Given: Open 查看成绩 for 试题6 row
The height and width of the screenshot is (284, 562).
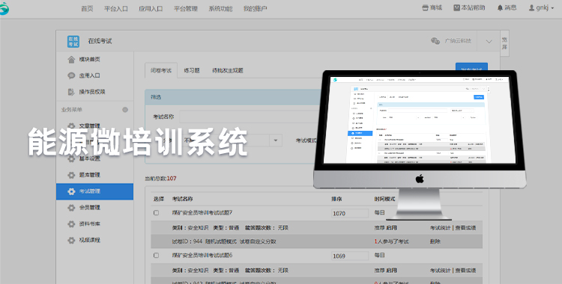Looking at the screenshot, I should click(465, 271).
